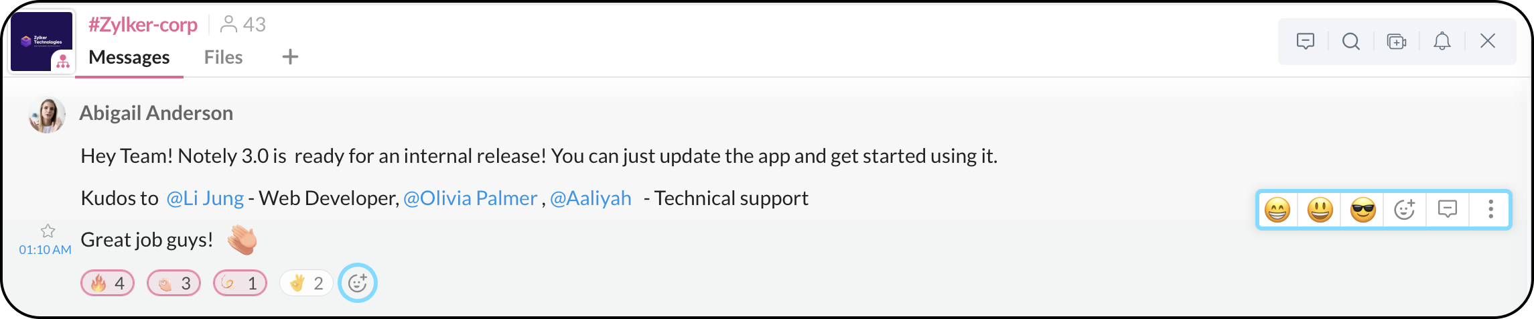This screenshot has height=319, width=1534.
Task: Toggle the clapping reaction with 3 votes
Action: [173, 283]
